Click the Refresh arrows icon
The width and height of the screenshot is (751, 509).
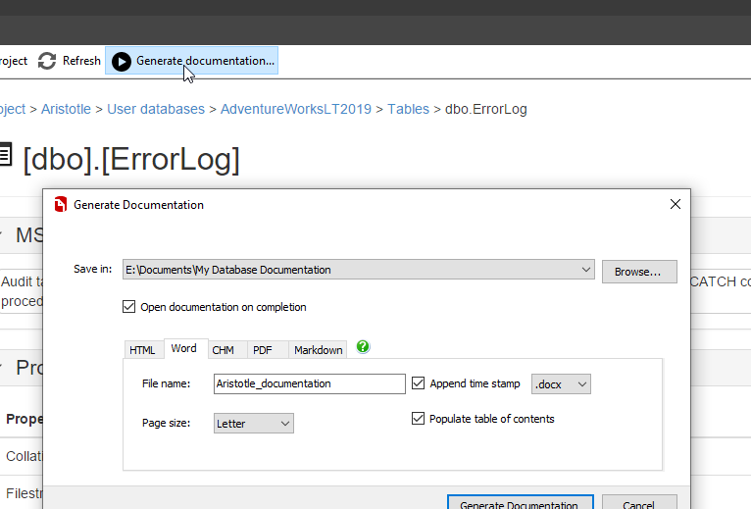coord(47,61)
